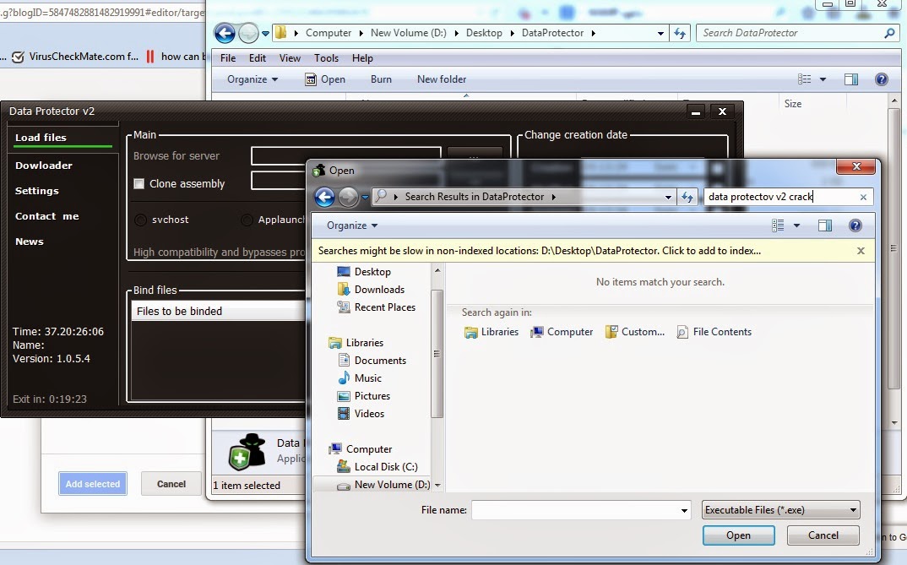Click Explorer help question mark icon
Screen dimensions: 907x565
point(881,79)
